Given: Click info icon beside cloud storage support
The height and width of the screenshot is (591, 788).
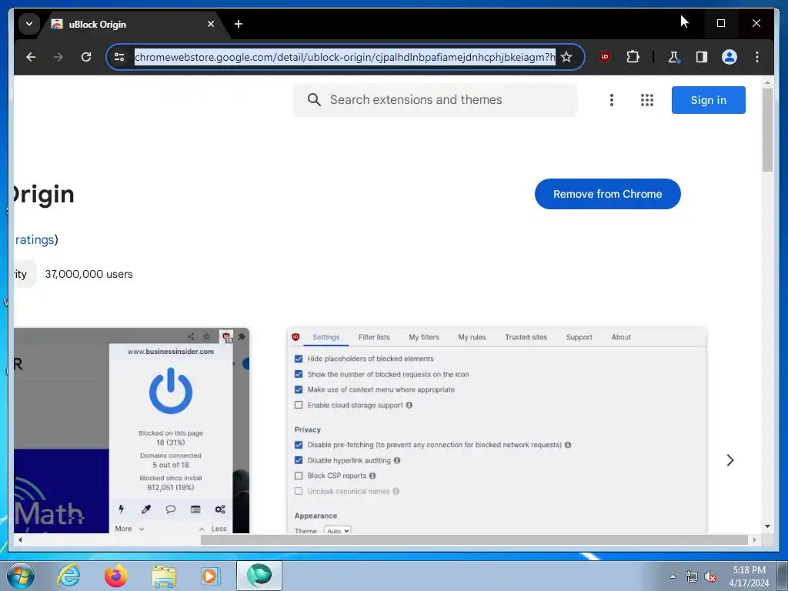Looking at the screenshot, I should (409, 405).
